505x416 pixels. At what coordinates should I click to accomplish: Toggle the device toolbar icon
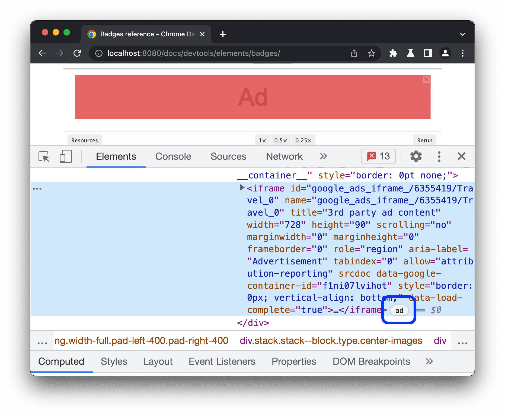[x=65, y=156]
